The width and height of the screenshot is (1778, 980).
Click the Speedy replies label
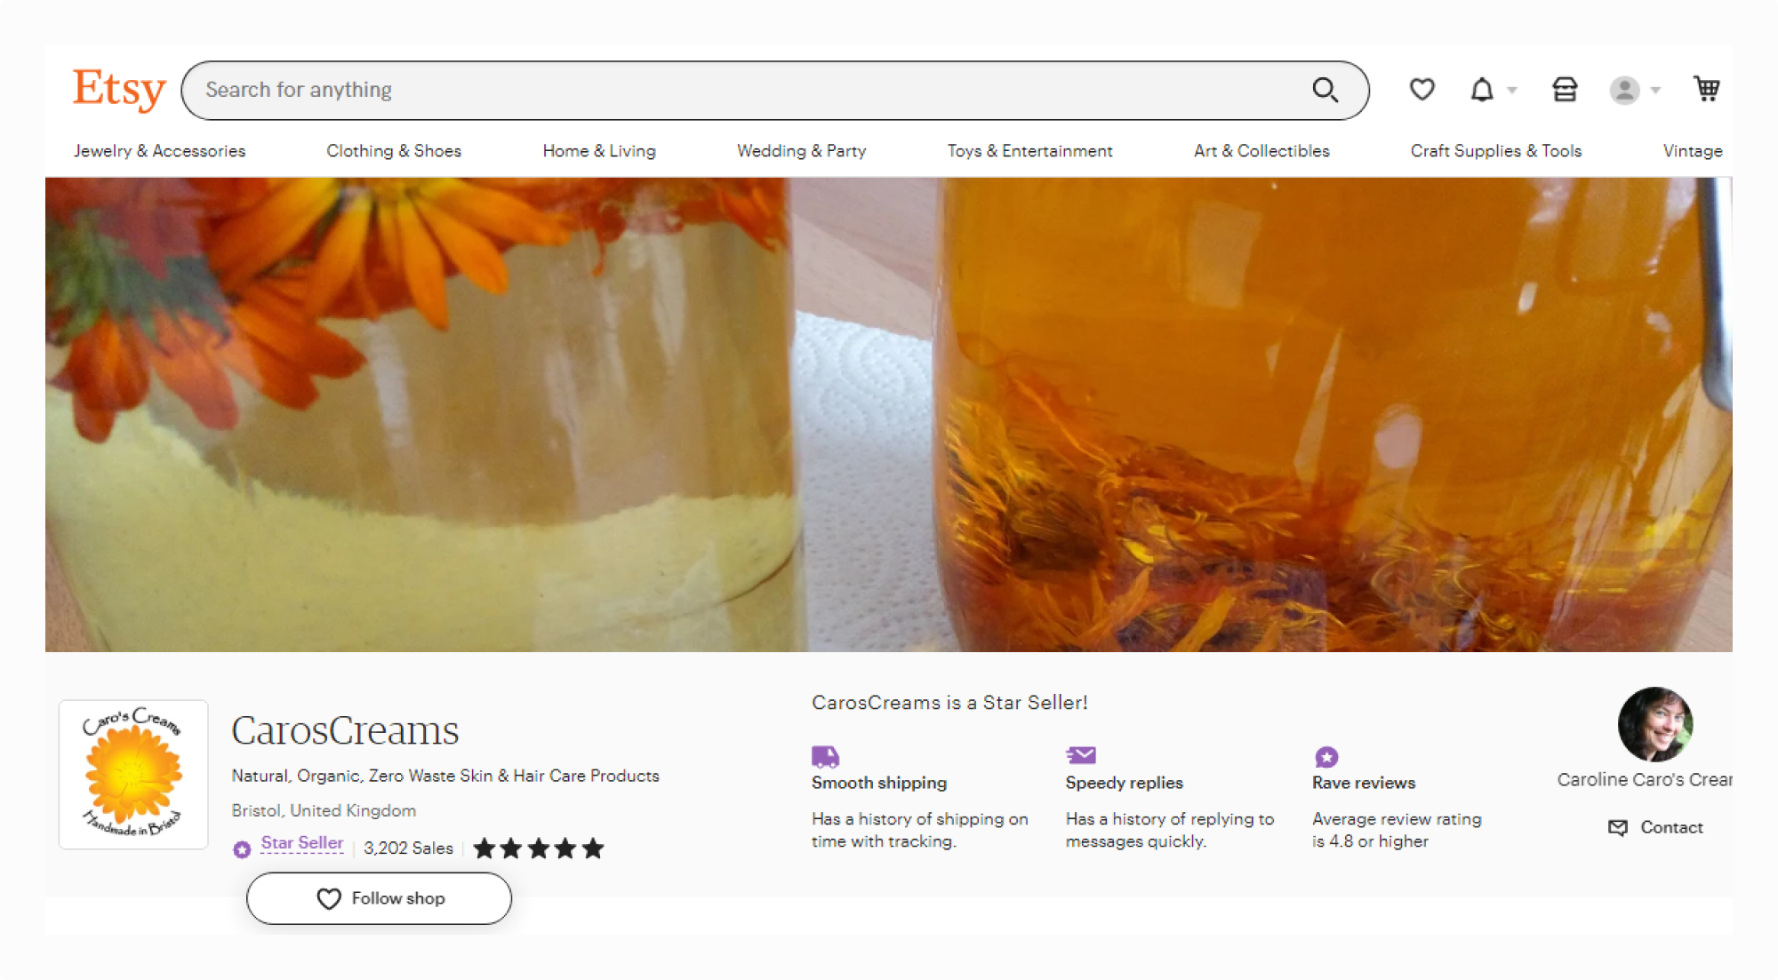pyautogui.click(x=1124, y=783)
